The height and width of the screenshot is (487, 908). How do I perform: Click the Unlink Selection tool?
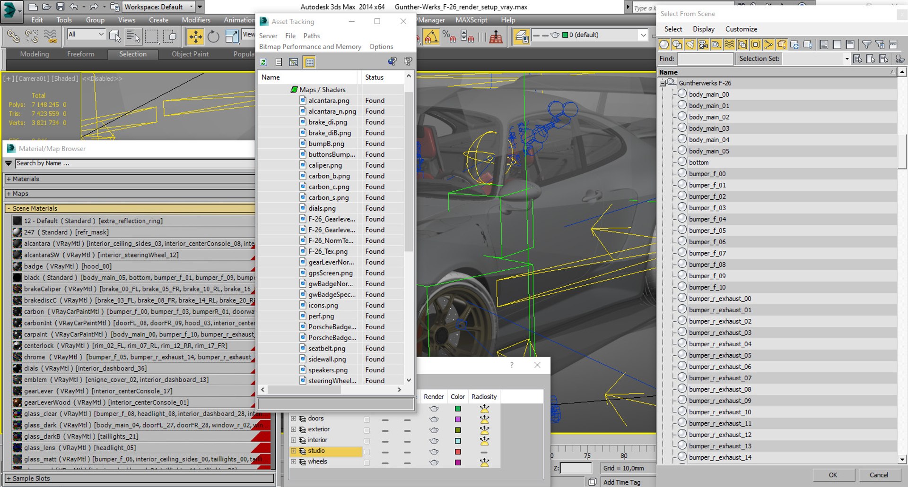(32, 36)
